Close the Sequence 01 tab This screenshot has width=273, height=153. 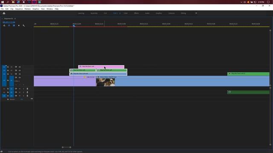(x=2, y=19)
